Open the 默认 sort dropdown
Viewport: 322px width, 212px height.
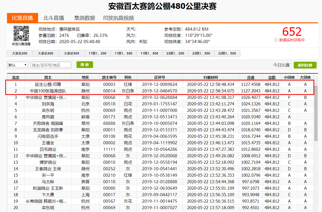[17, 65]
